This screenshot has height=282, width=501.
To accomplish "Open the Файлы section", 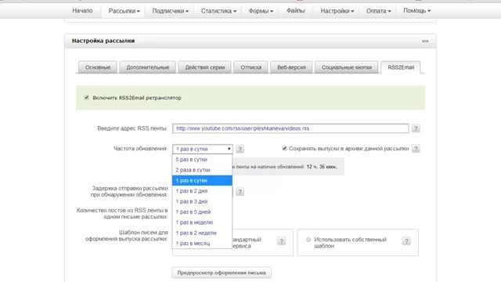I will click(x=296, y=10).
